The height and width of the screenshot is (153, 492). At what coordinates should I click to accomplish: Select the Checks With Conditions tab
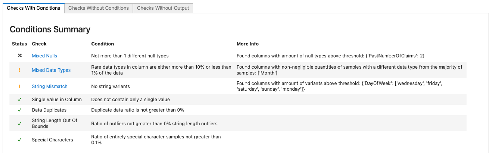[34, 8]
